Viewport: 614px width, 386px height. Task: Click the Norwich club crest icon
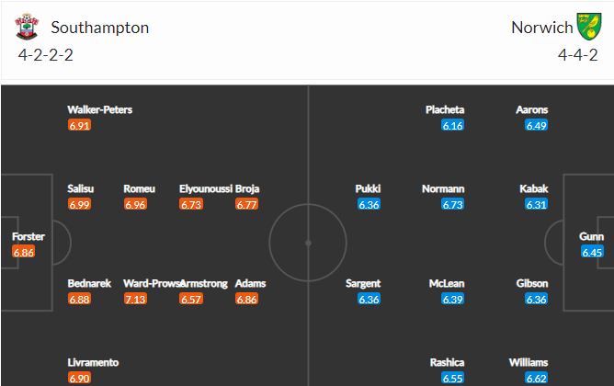(x=589, y=27)
